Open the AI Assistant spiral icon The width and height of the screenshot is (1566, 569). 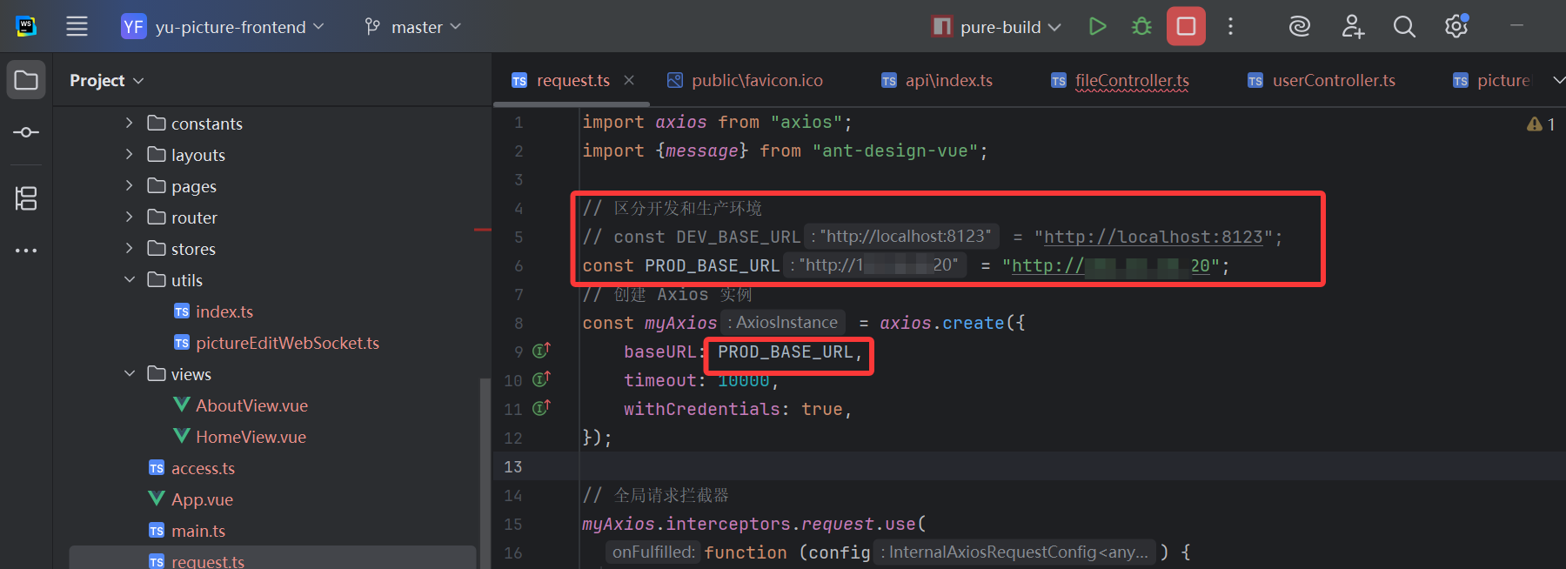[1299, 27]
